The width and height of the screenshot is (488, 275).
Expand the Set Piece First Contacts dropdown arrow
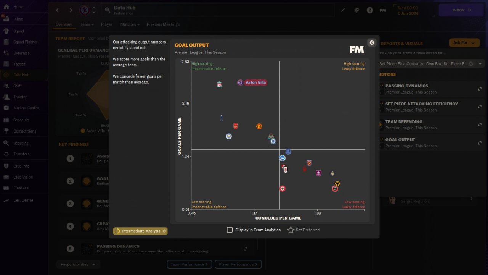(480, 64)
